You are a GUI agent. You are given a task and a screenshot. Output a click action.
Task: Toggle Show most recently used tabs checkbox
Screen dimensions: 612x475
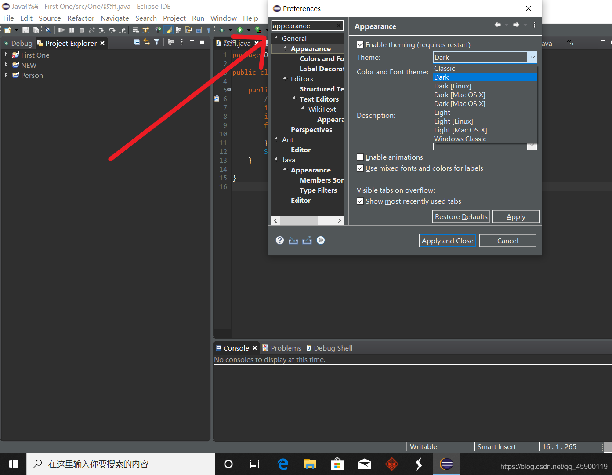click(x=360, y=201)
